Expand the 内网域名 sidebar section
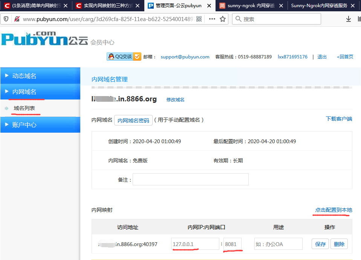 click(40, 92)
